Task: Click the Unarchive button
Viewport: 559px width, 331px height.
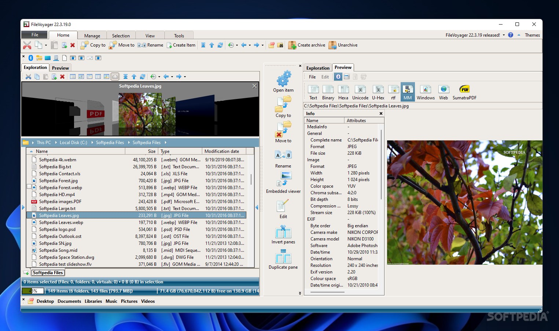Action: pyautogui.click(x=343, y=45)
